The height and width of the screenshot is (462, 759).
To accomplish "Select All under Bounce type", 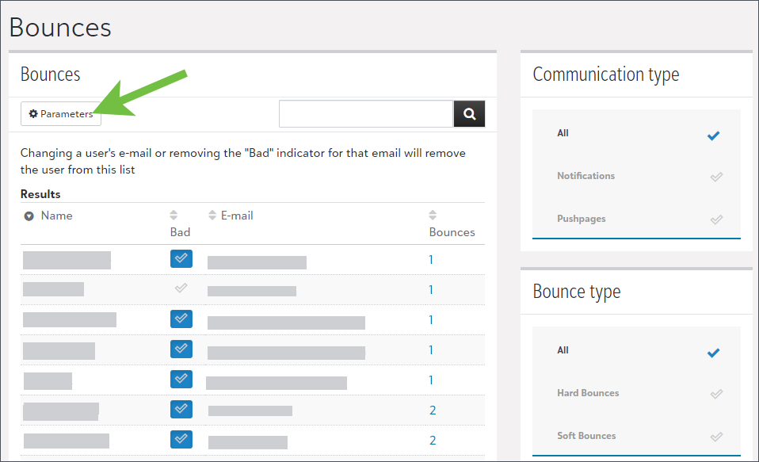I will click(636, 350).
